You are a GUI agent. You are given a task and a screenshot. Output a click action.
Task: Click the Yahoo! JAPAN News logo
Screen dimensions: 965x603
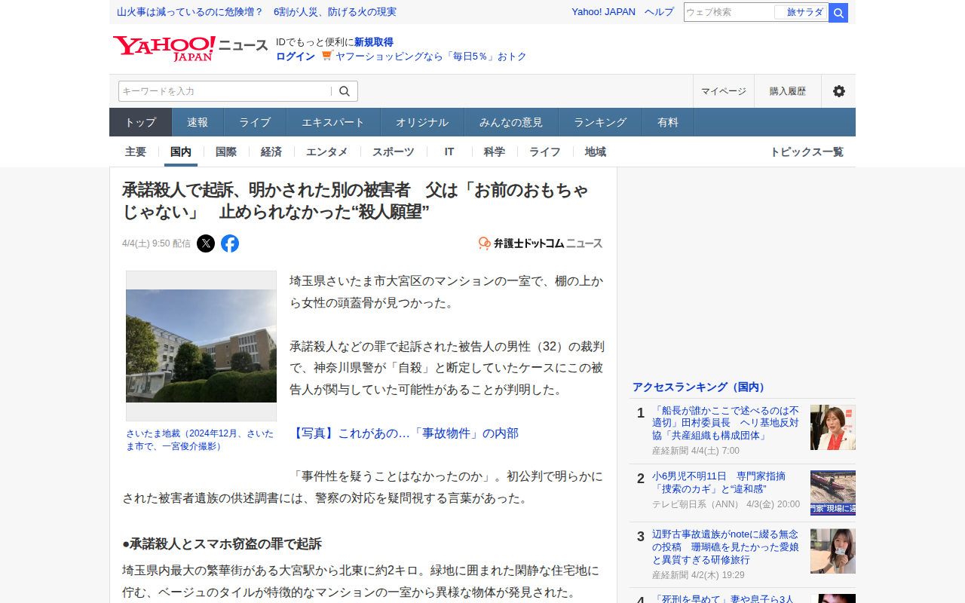click(x=190, y=49)
